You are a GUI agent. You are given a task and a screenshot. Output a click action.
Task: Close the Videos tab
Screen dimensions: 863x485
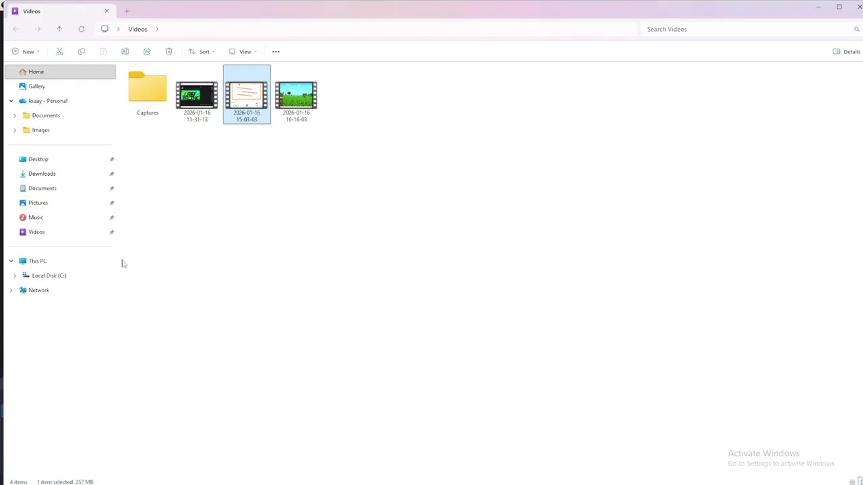point(107,11)
